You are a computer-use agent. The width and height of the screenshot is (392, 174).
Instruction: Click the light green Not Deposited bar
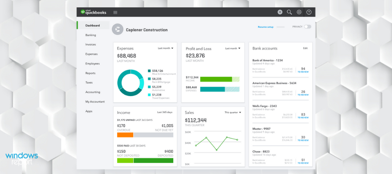125,161
